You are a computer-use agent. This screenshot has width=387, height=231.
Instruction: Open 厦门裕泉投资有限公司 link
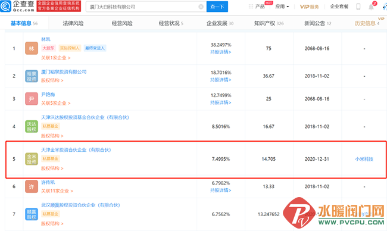tap(64, 72)
